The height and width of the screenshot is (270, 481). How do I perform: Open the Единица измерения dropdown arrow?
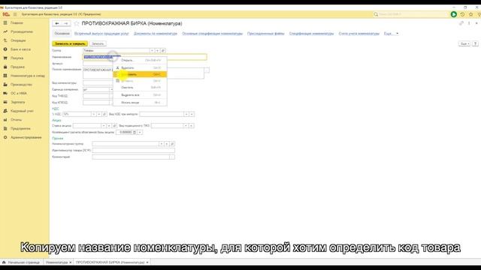[x=111, y=90]
